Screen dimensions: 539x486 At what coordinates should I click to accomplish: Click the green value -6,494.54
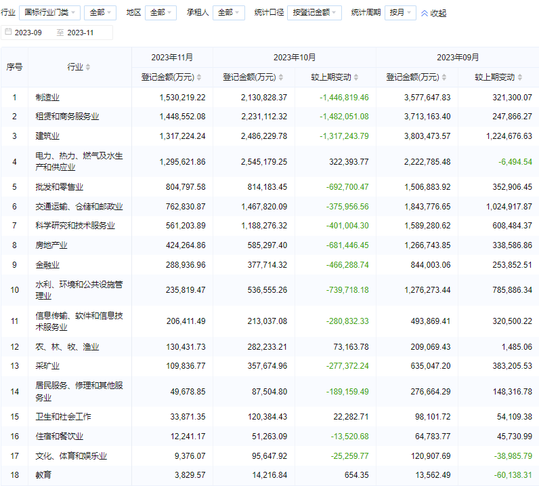515,162
